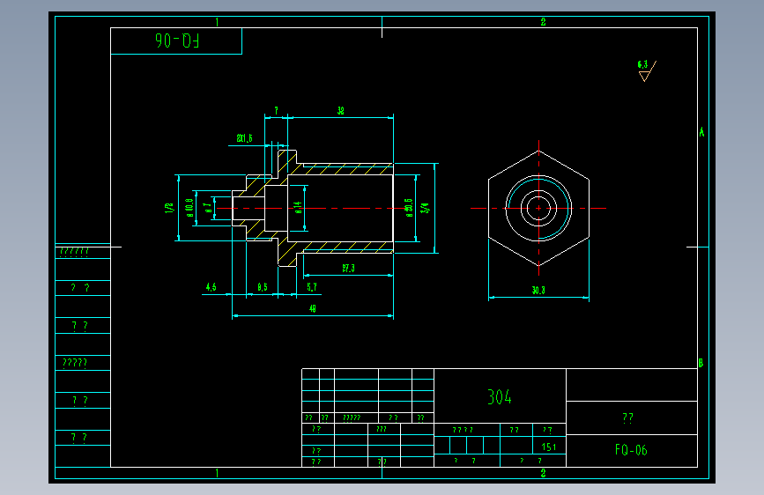Pick the 4.5 dimension text
This screenshot has width=764, height=495.
tap(211, 287)
